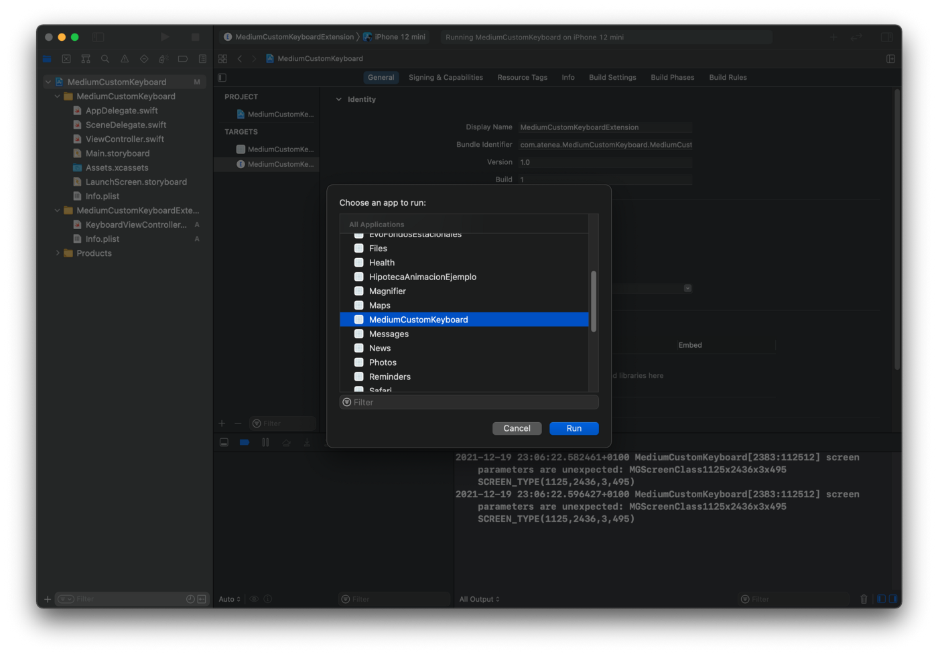Switch to Build Settings tab
The width and height of the screenshot is (938, 656).
click(x=612, y=78)
